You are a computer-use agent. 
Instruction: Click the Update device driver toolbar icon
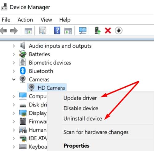98,30
